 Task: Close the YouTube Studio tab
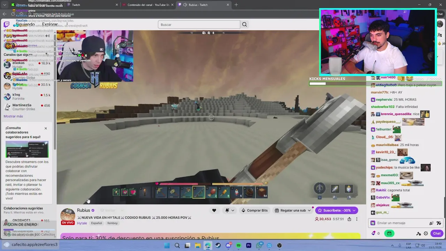[172, 5]
